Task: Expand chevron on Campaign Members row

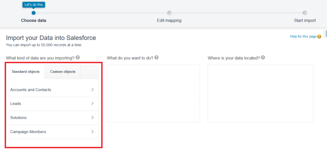Action: [x=93, y=132]
